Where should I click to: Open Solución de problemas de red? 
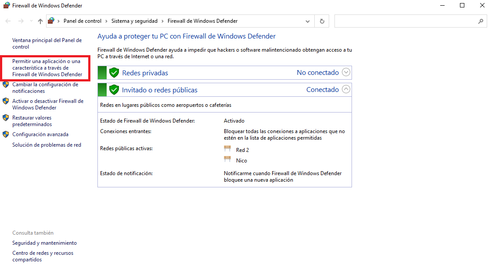pos(47,145)
